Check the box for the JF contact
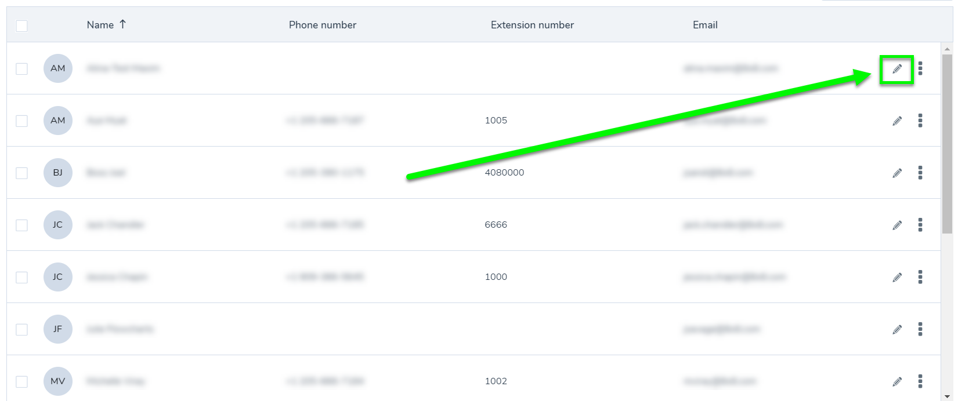 click(21, 329)
